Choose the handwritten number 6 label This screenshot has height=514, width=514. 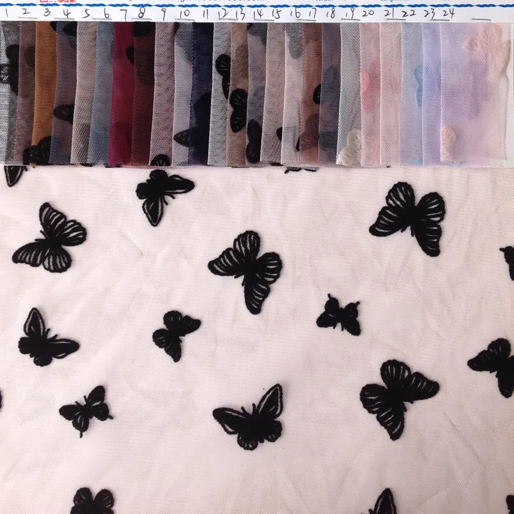point(107,13)
